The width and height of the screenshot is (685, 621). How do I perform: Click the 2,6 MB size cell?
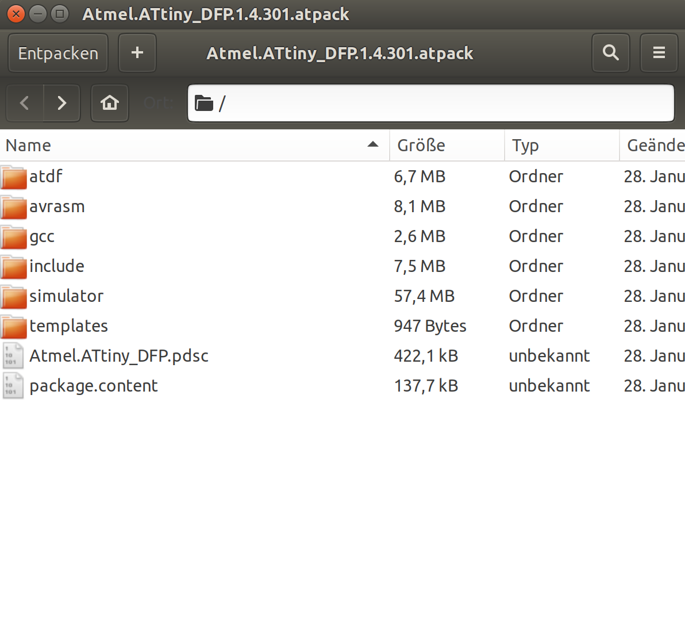(420, 236)
